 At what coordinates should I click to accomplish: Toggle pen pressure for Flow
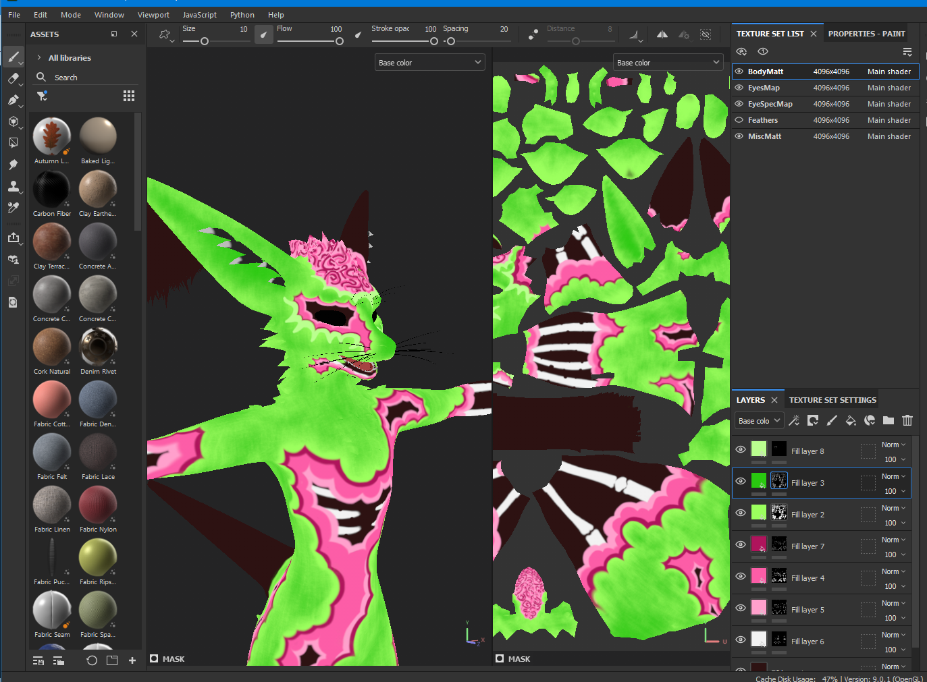tap(358, 34)
